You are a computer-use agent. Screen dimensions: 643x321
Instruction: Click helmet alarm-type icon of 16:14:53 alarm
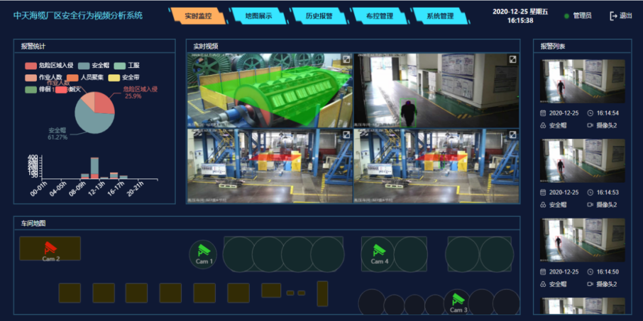tap(543, 204)
